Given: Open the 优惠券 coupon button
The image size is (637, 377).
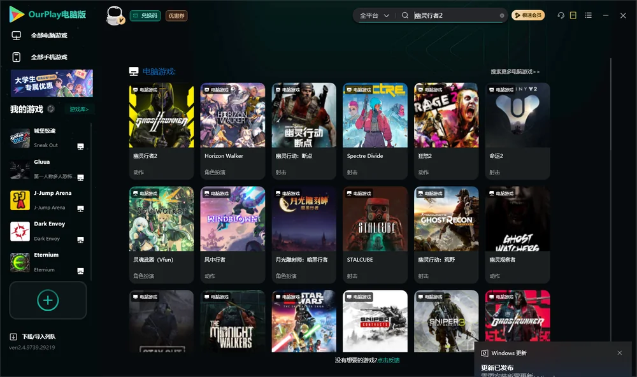Looking at the screenshot, I should [176, 15].
